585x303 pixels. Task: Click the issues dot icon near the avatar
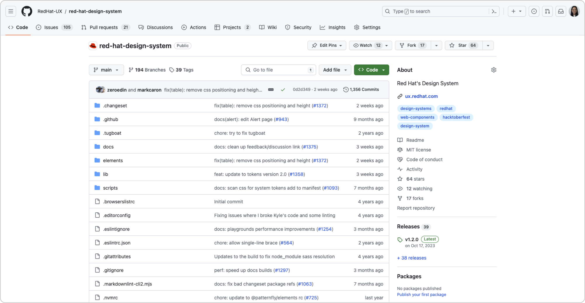(534, 11)
